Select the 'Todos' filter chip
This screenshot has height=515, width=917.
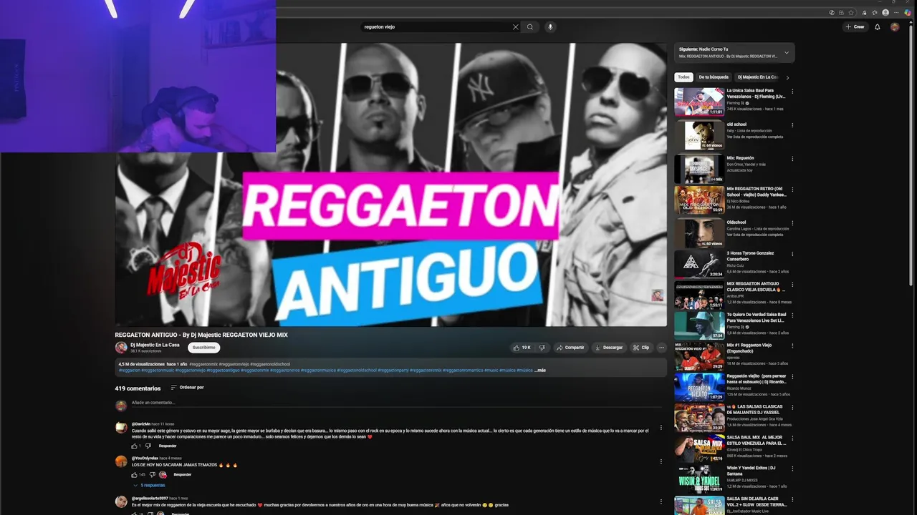[683, 77]
